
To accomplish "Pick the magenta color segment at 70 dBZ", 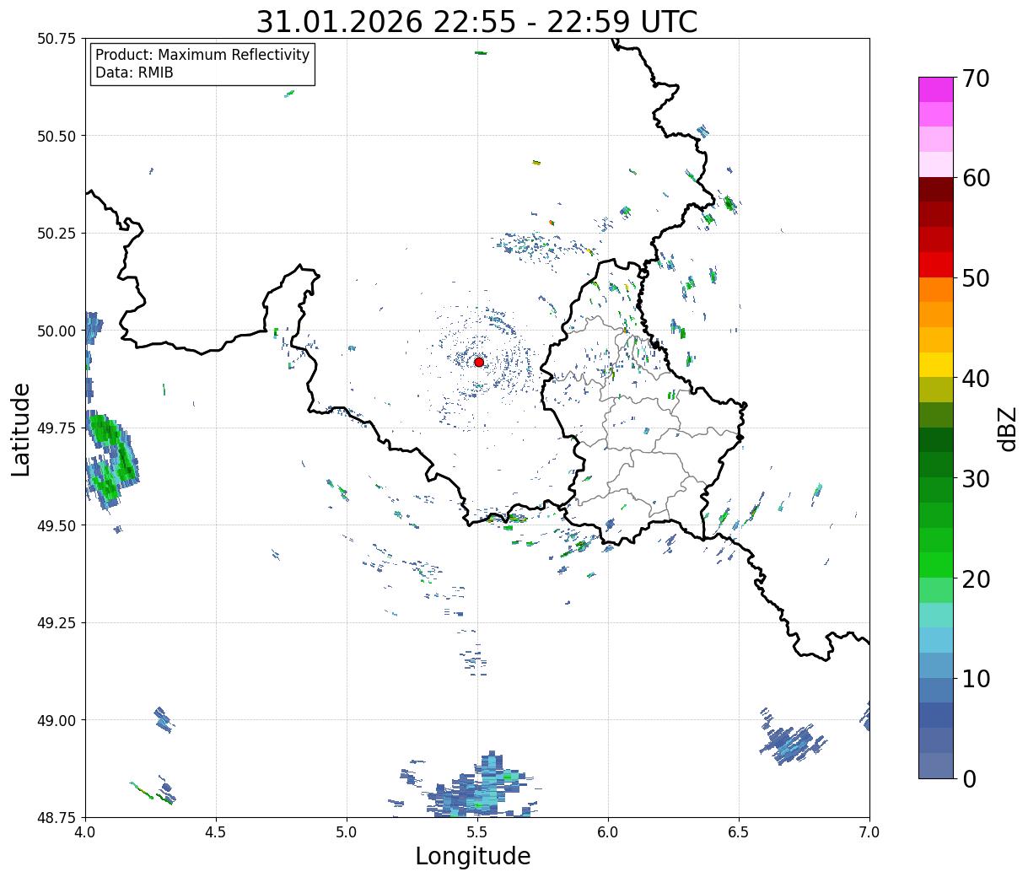I will (x=935, y=89).
